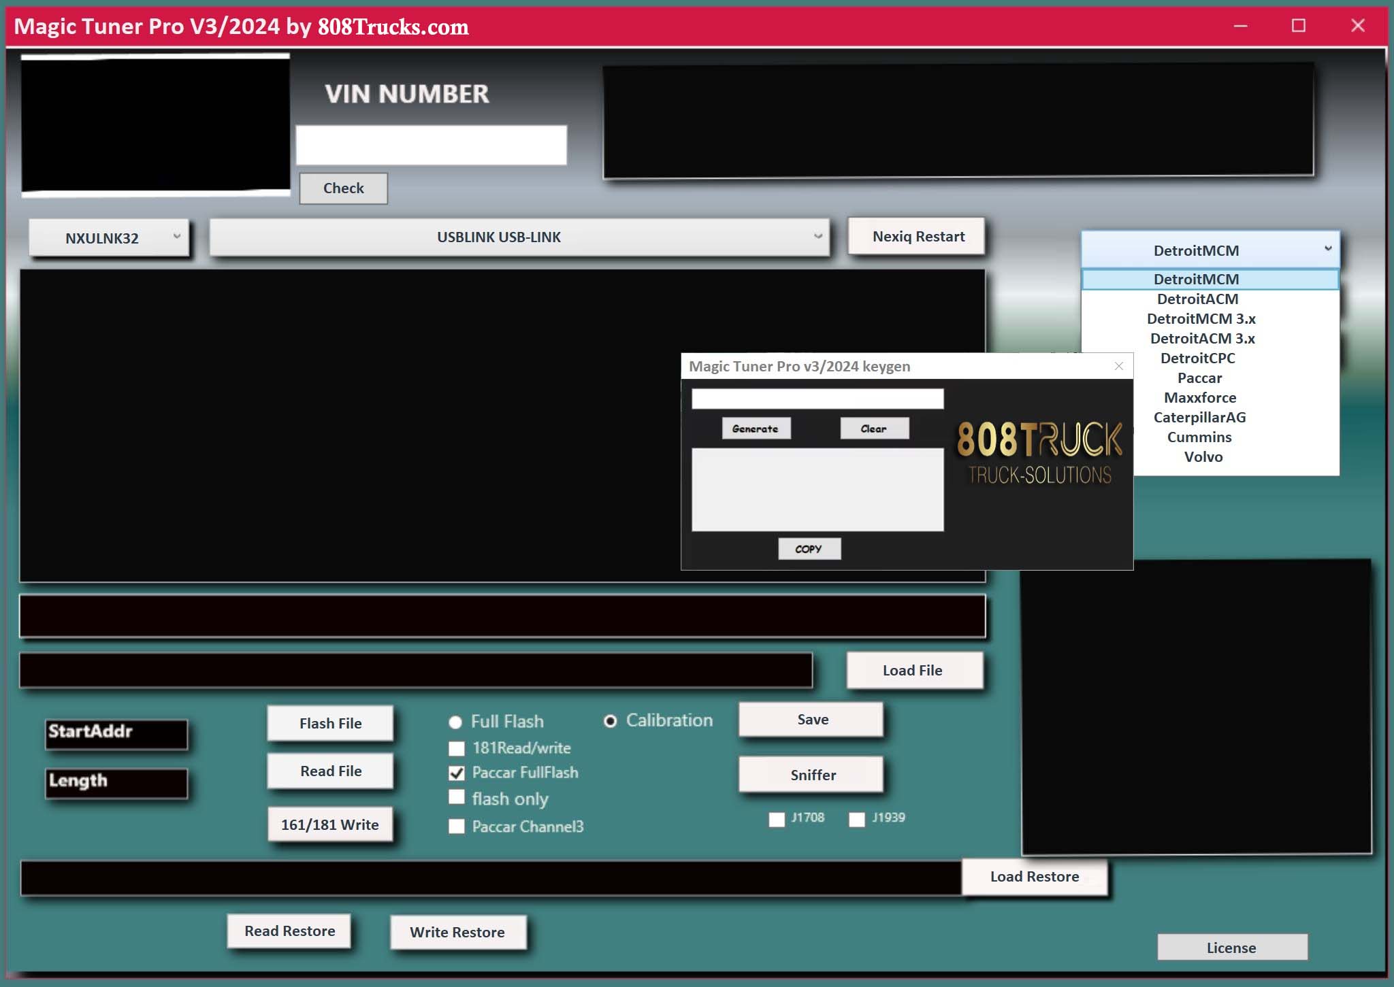Click the Write Restore button

[457, 932]
